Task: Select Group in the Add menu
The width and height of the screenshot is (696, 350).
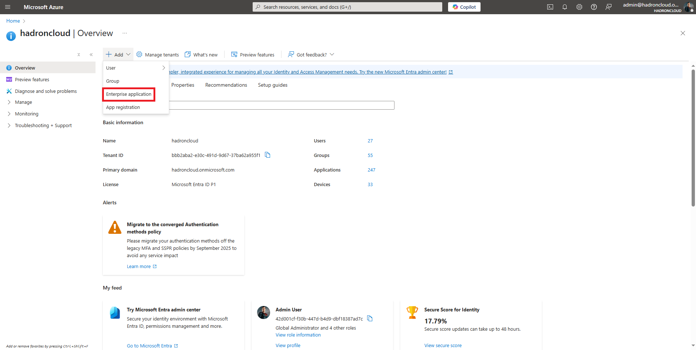Action: point(136,81)
